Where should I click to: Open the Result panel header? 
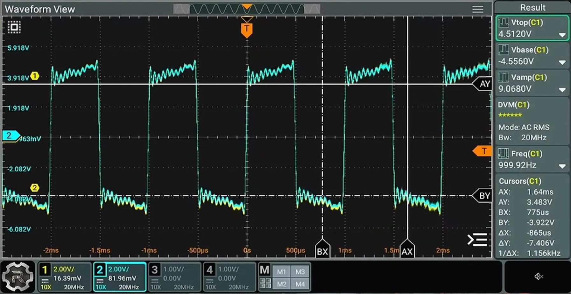[532, 7]
